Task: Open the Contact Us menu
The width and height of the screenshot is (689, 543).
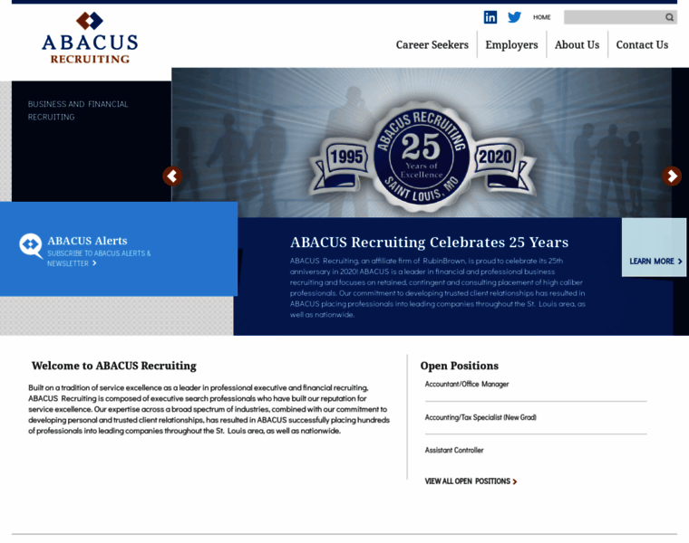Action: (x=642, y=44)
